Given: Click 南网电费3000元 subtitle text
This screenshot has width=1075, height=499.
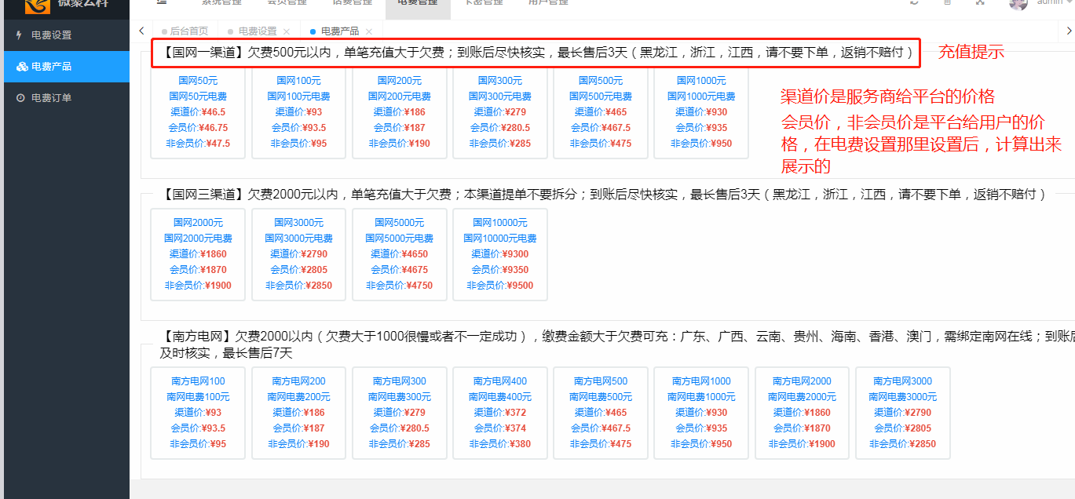Looking at the screenshot, I should pos(902,397).
